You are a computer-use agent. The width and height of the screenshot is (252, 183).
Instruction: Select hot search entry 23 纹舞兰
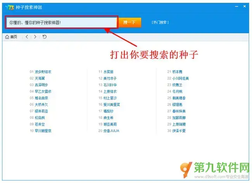point(177,85)
